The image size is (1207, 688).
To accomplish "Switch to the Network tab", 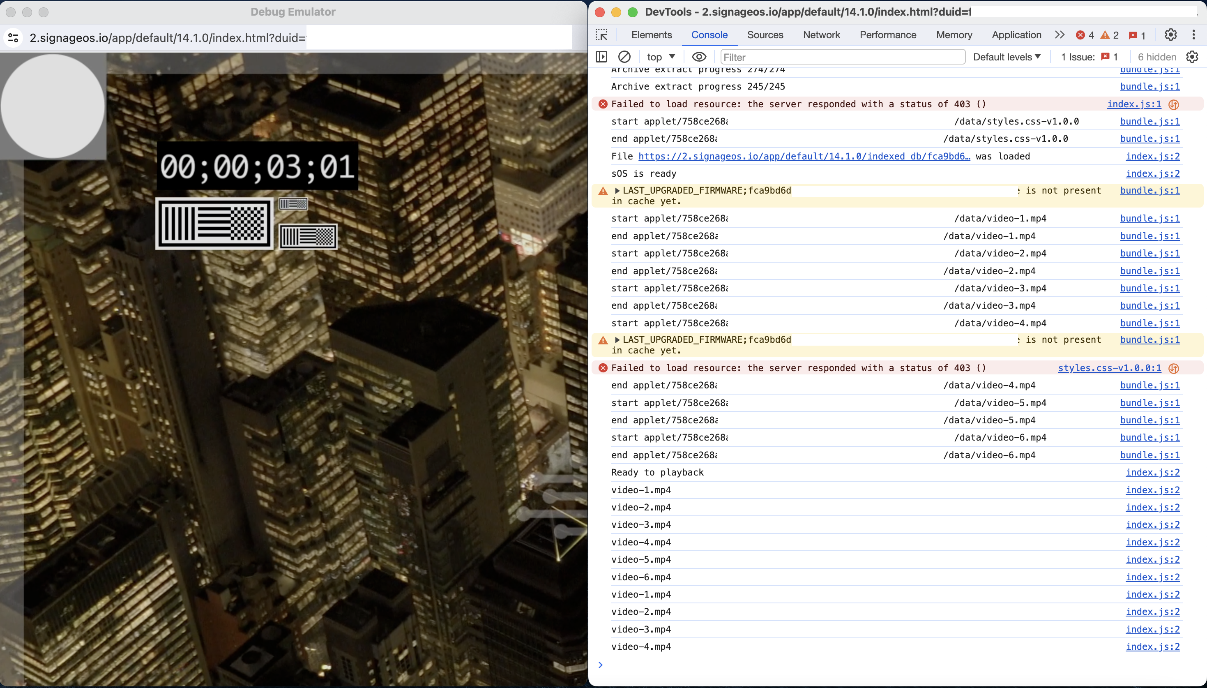I will click(821, 35).
